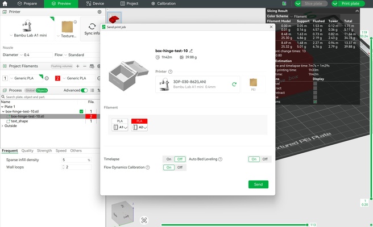Image resolution: width=373 pixels, height=227 pixels.
Task: Turn Timelapse Off
Action: 180,159
